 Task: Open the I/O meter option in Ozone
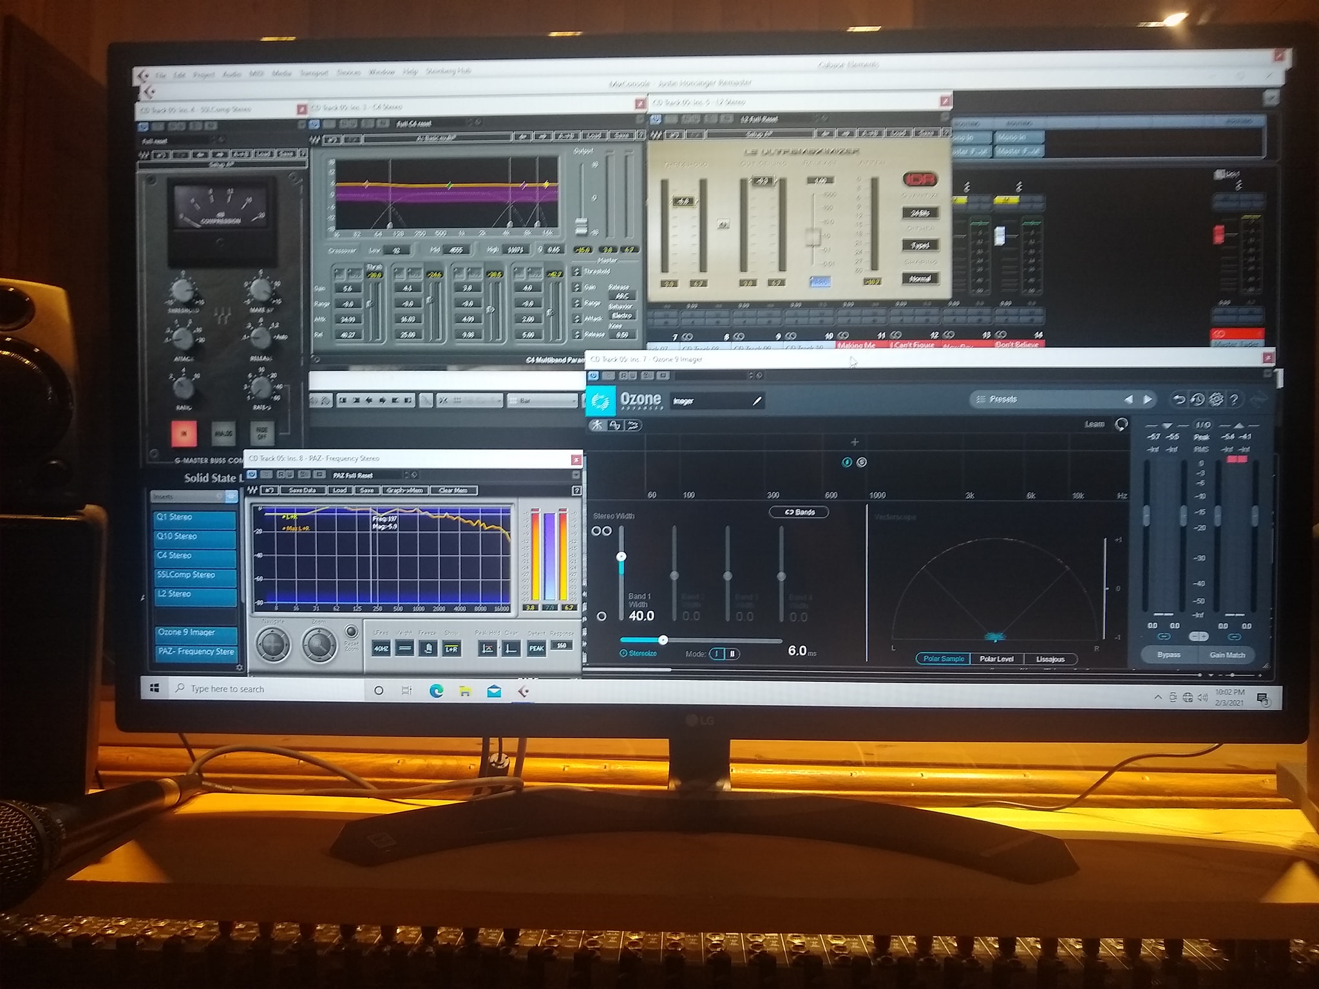(x=1202, y=425)
